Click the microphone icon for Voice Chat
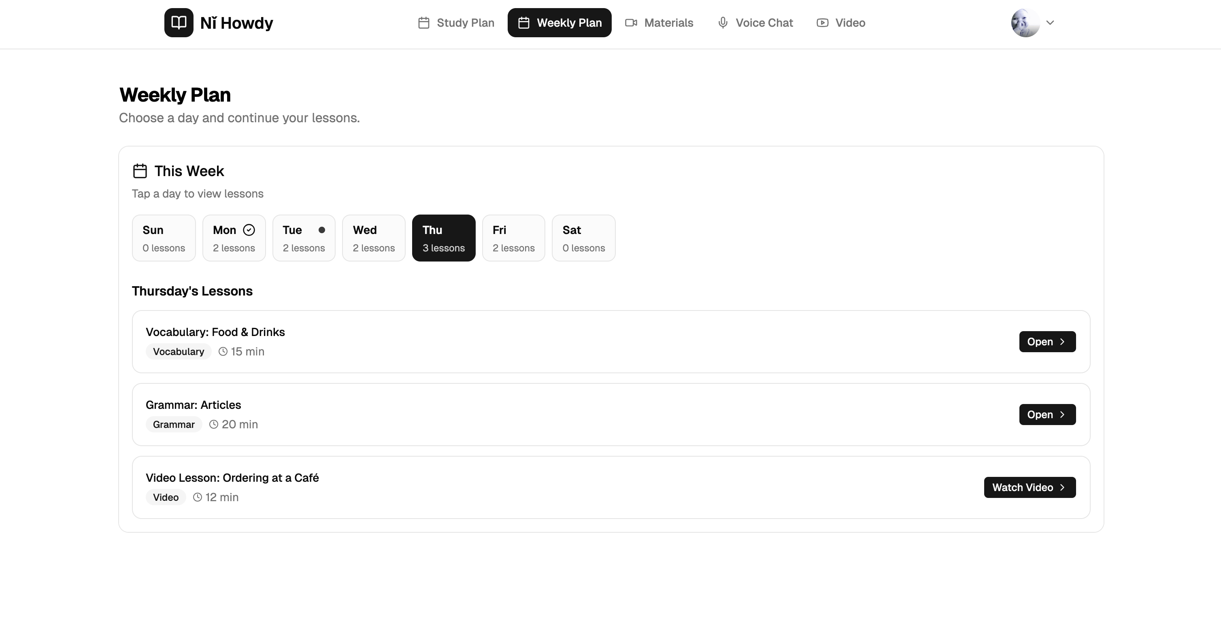This screenshot has height=621, width=1221. click(x=722, y=23)
